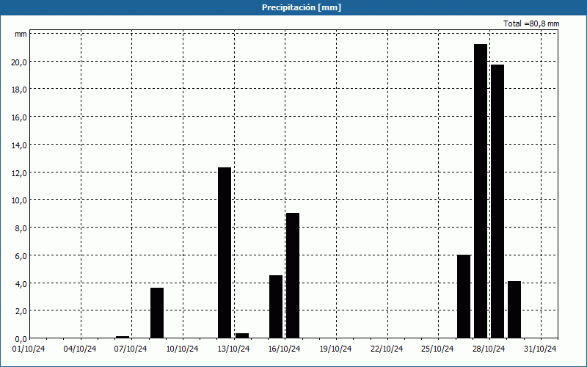Select the 2,0 y-axis label

click(21, 311)
